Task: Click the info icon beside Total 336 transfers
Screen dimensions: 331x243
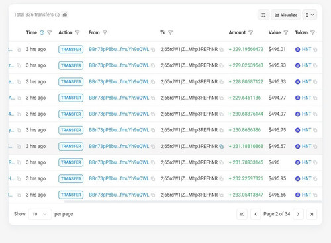Action: [57, 15]
